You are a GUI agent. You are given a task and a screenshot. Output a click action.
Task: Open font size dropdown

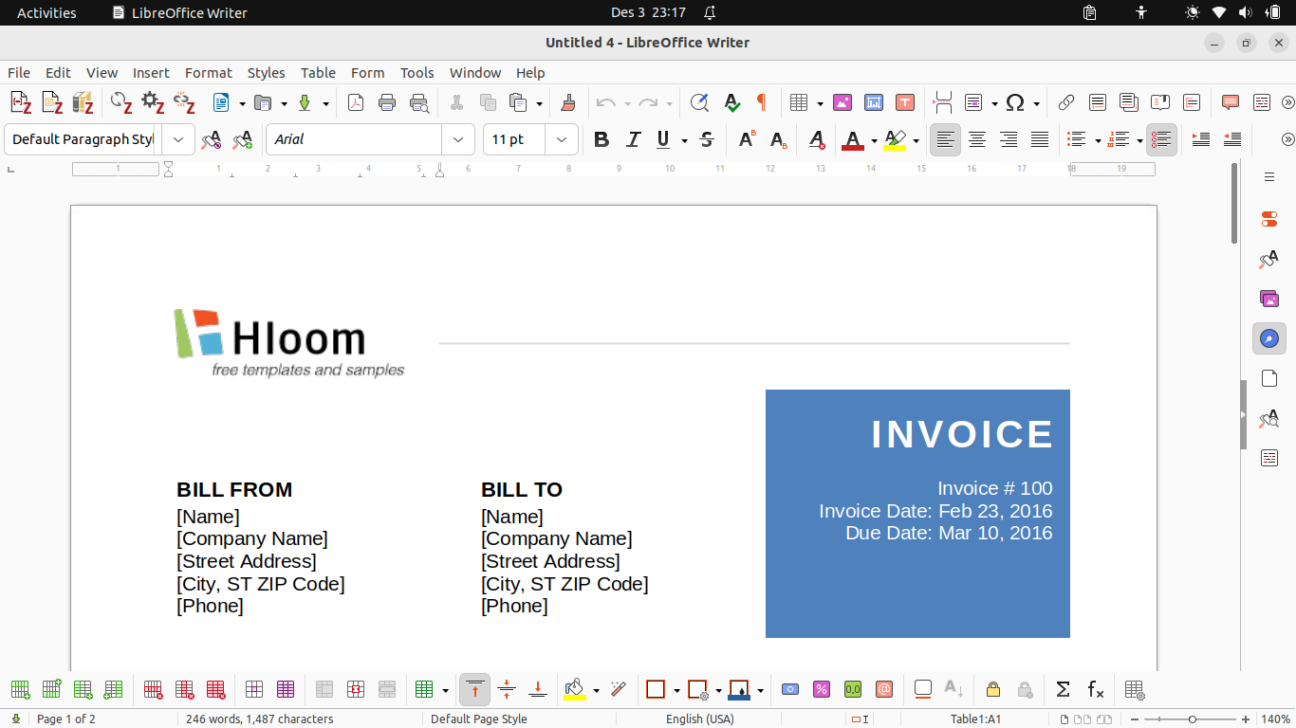[x=562, y=139]
